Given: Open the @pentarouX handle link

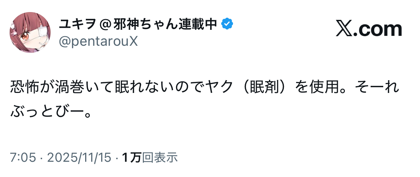Looking at the screenshot, I should pos(98,42).
